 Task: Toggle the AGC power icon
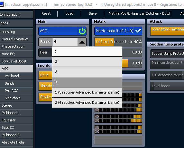[x=82, y=31]
